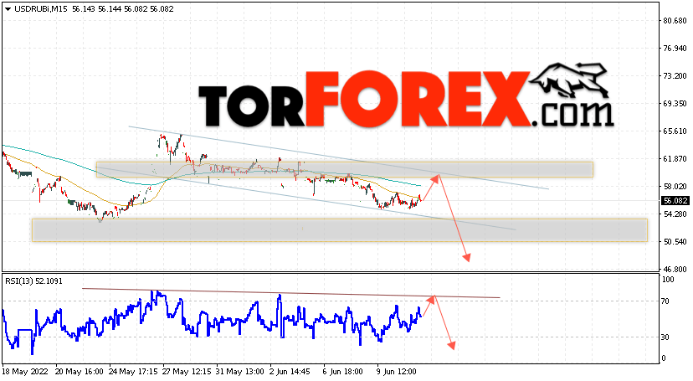
Task: Click the RSI 0 level label
Action: click(x=664, y=358)
